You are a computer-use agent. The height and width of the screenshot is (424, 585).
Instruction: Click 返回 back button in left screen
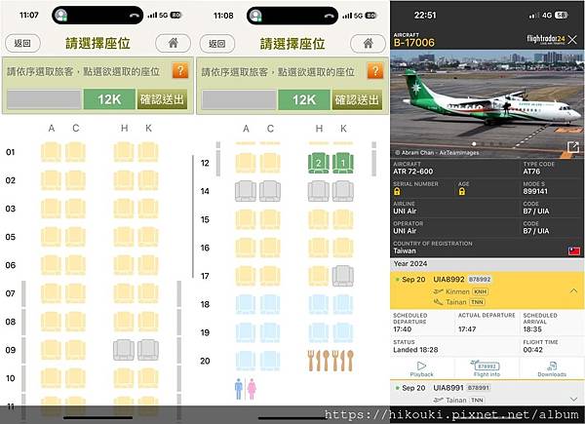pos(22,43)
